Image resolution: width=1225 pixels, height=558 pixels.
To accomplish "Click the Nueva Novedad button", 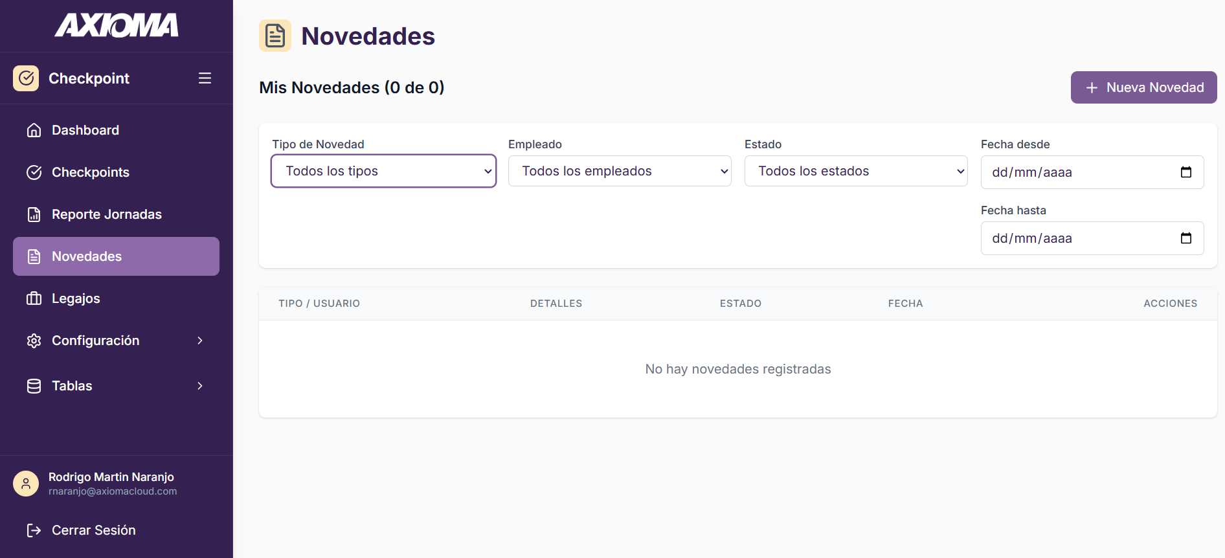I will coord(1143,87).
